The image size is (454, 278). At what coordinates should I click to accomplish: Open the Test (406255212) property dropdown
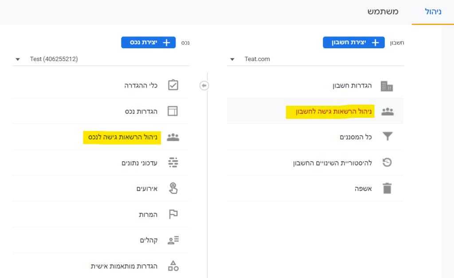point(101,59)
